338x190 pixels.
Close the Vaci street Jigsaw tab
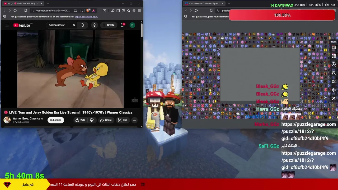pos(223,3)
